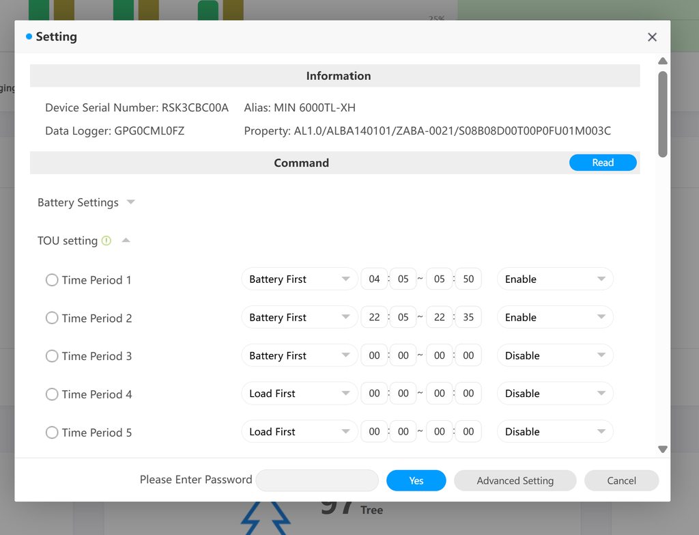The image size is (699, 535).
Task: Select the Time Period 1 radio button
Action: point(52,280)
